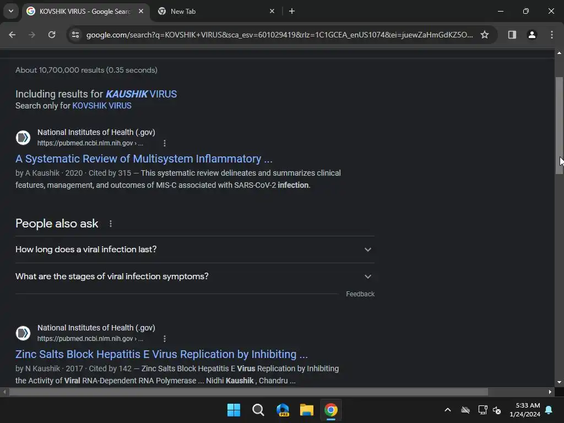Go back to the previous page
Viewport: 564px width, 423px height.
(x=12, y=35)
